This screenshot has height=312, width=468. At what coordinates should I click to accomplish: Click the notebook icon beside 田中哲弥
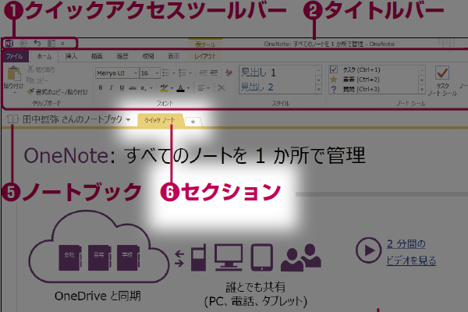(x=12, y=119)
